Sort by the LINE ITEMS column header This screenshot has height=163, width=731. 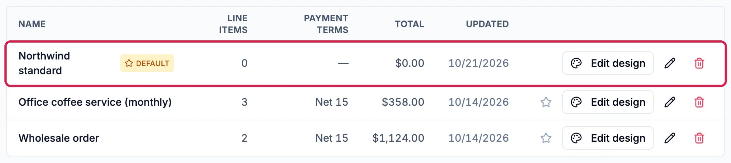click(233, 24)
